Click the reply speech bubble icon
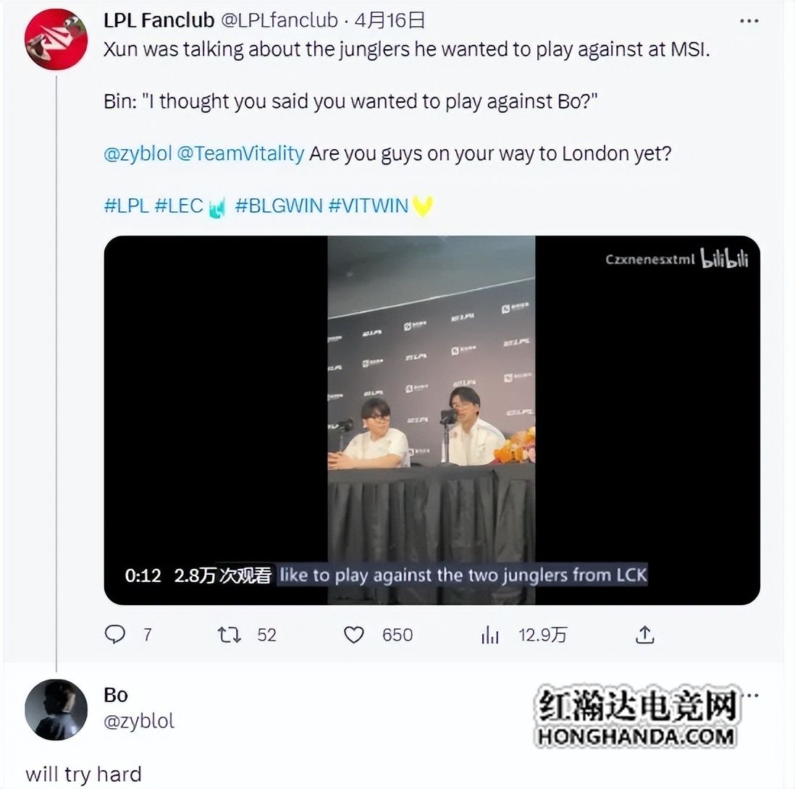The image size is (795, 789). (115, 634)
